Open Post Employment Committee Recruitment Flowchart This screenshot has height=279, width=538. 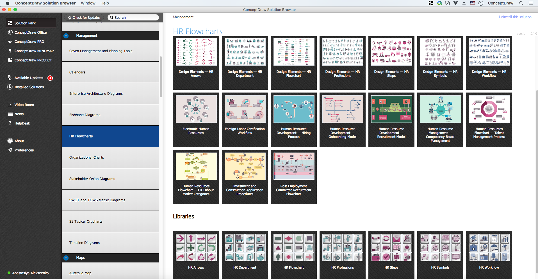294,177
